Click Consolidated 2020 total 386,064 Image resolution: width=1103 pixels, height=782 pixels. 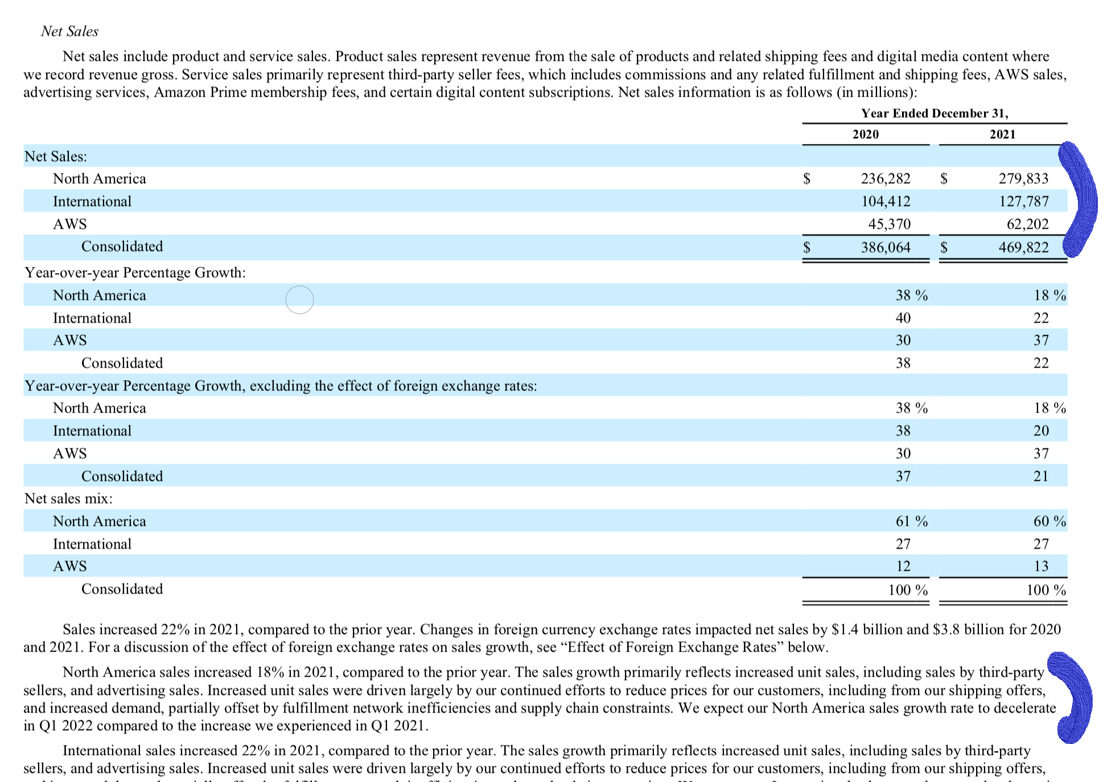pos(886,248)
